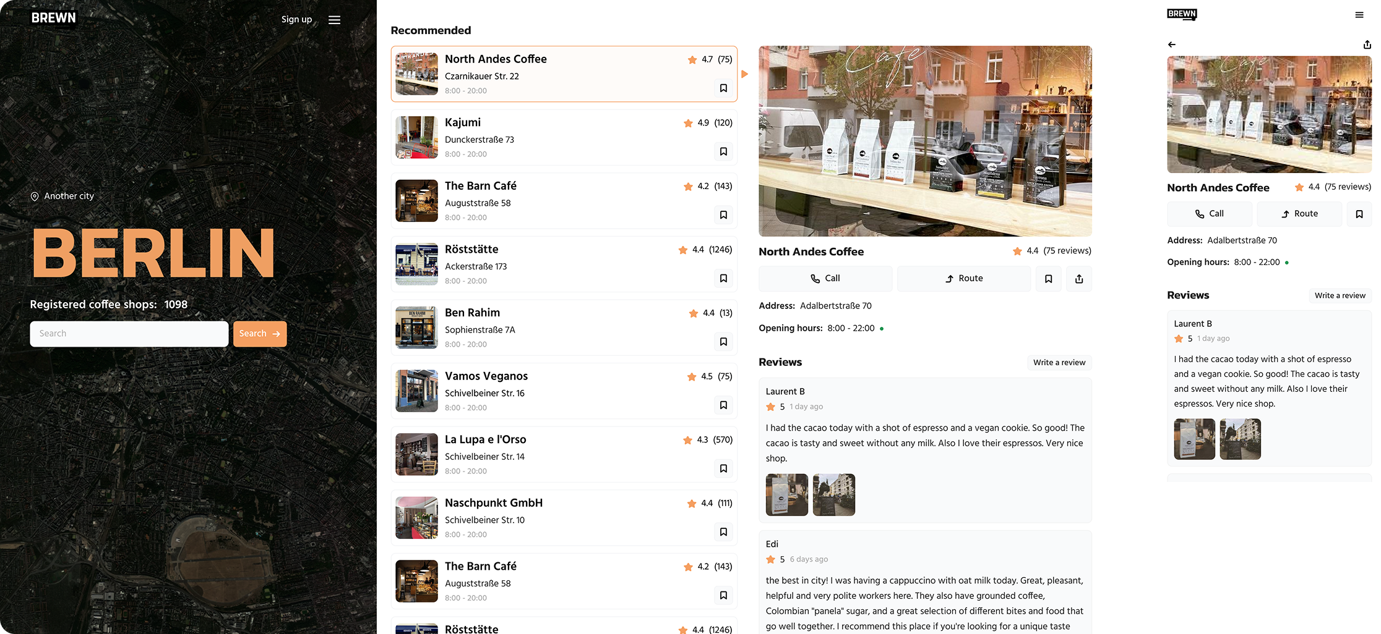The width and height of the screenshot is (1381, 634).
Task: Bookmark Vamos Veganos in the list
Action: point(723,405)
